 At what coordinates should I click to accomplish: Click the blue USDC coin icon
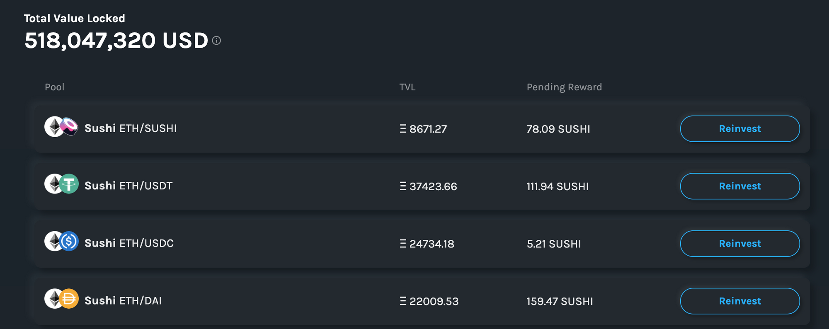pos(69,241)
